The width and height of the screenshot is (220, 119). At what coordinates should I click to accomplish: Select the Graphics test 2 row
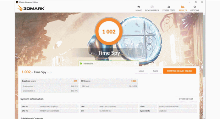coord(50,91)
